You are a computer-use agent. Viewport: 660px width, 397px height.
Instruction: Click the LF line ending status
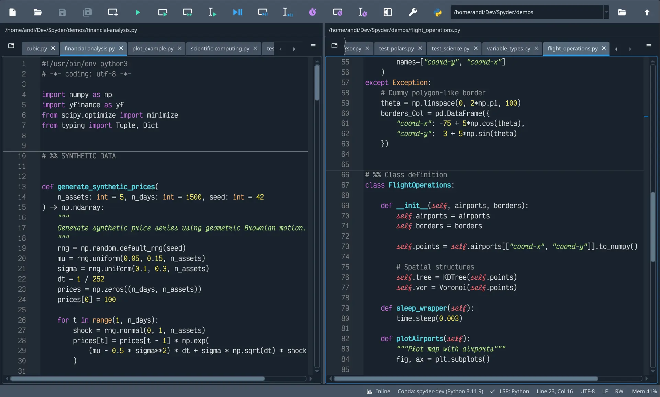pos(605,391)
